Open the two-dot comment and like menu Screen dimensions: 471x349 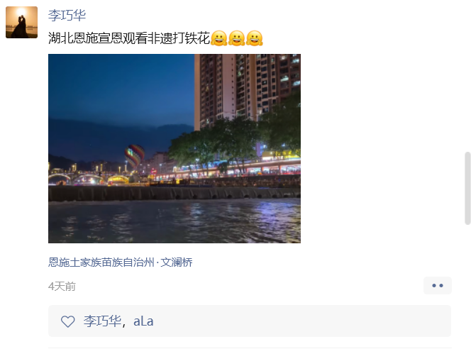pyautogui.click(x=438, y=285)
